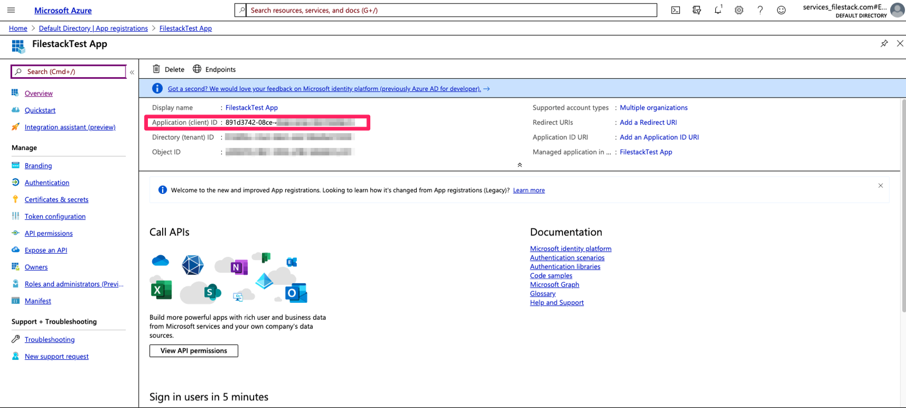
Task: Click the Quickstart cloud icon
Action: pos(15,110)
